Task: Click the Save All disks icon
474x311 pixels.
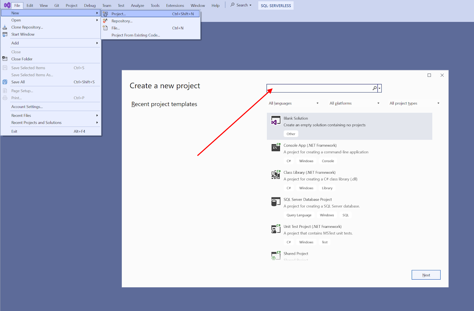Action: click(5, 82)
